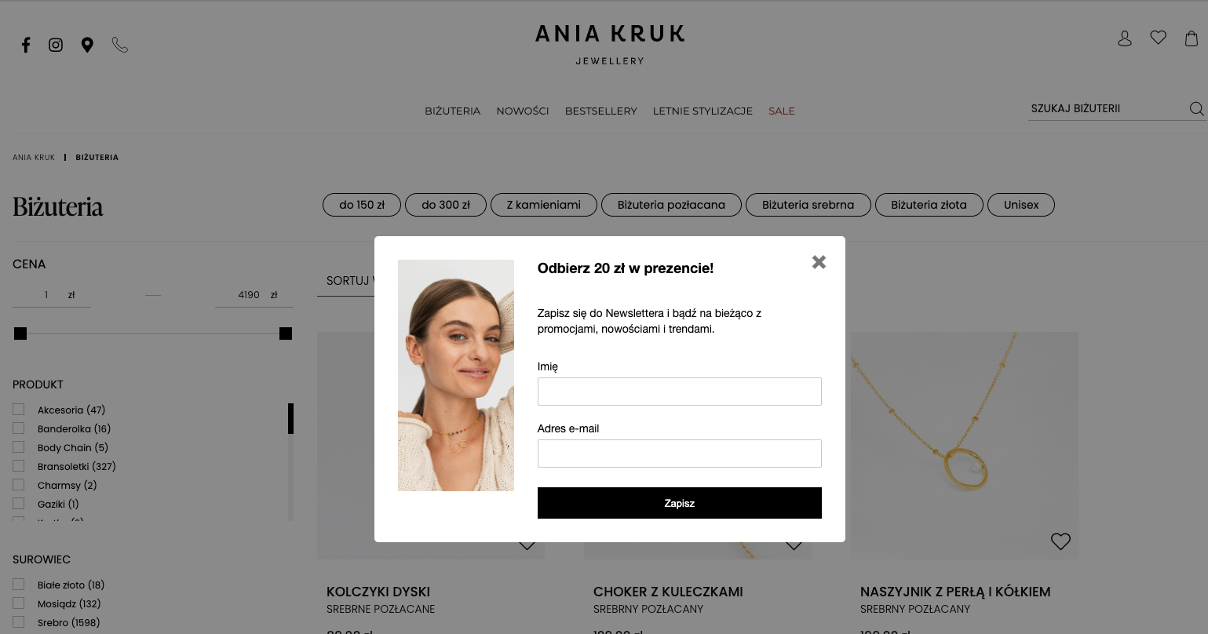
Task: Click the search magnifier icon
Action: point(1196,109)
